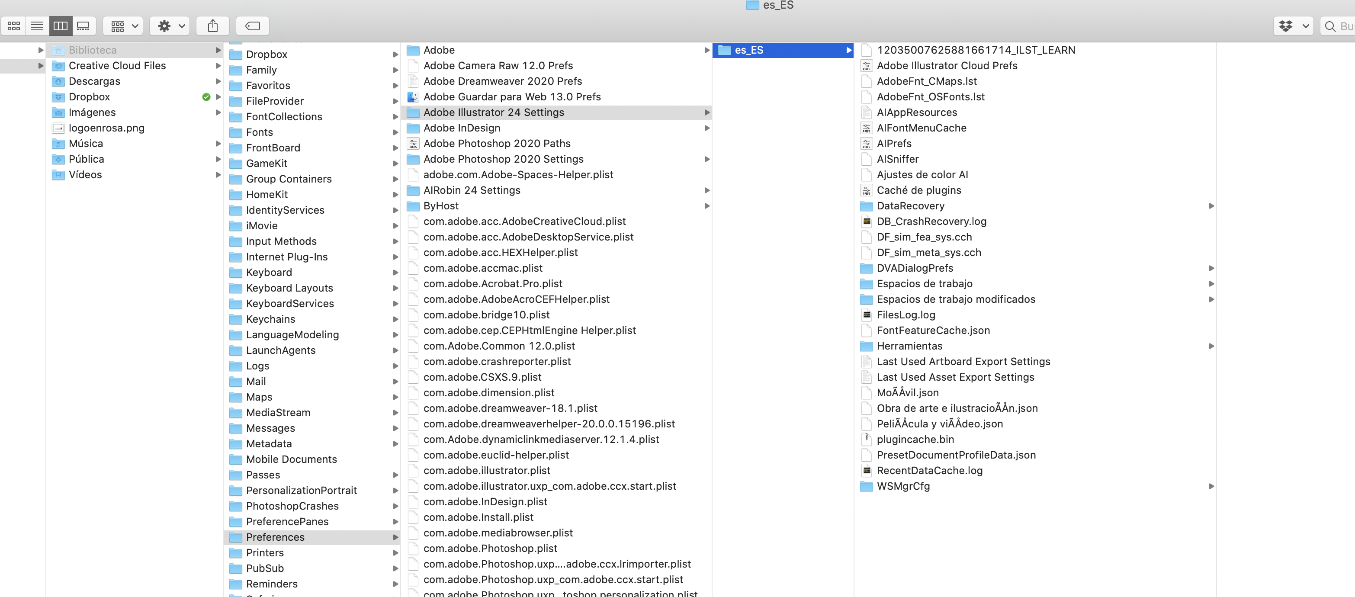Click the Edit Tags toolbar icon
The image size is (1355, 597).
coord(253,26)
